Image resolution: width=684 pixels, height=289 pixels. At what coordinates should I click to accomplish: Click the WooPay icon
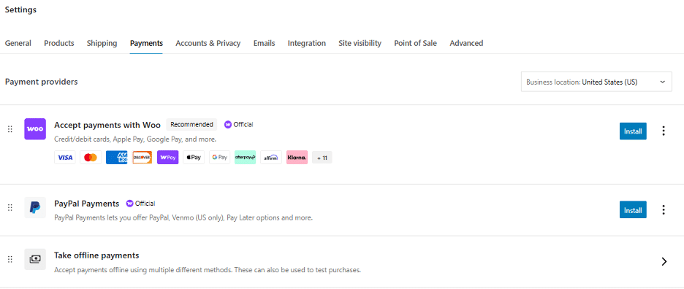(168, 158)
